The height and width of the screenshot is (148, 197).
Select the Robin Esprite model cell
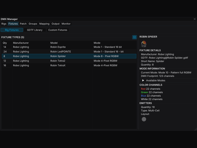pos(58,47)
